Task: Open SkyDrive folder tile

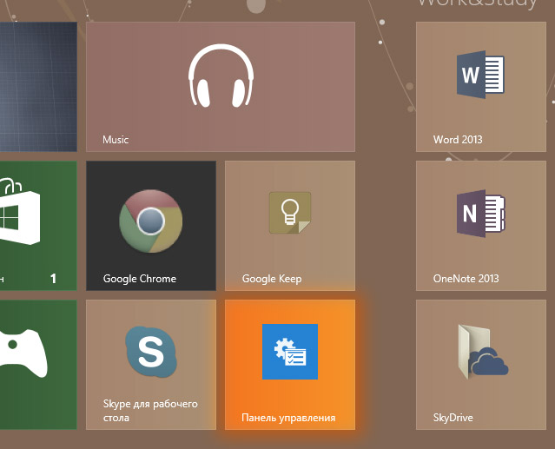Action: click(x=481, y=365)
